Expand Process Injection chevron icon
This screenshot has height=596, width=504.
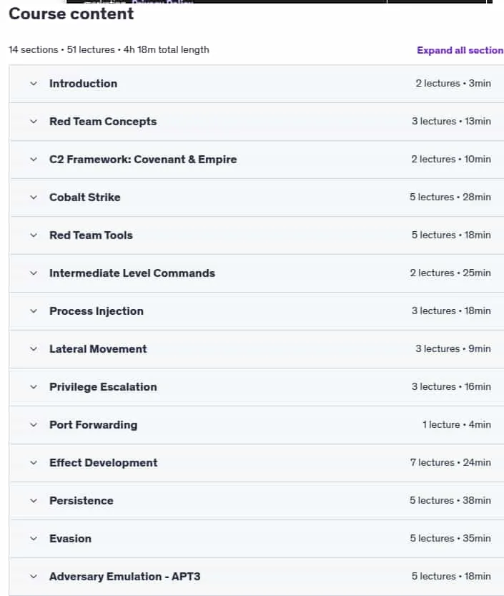34,311
